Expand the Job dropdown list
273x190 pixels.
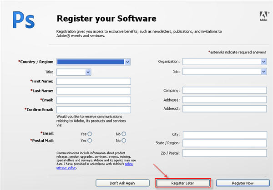click(225, 72)
